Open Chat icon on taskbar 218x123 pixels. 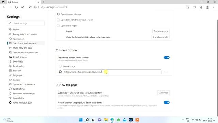[x=99, y=120]
